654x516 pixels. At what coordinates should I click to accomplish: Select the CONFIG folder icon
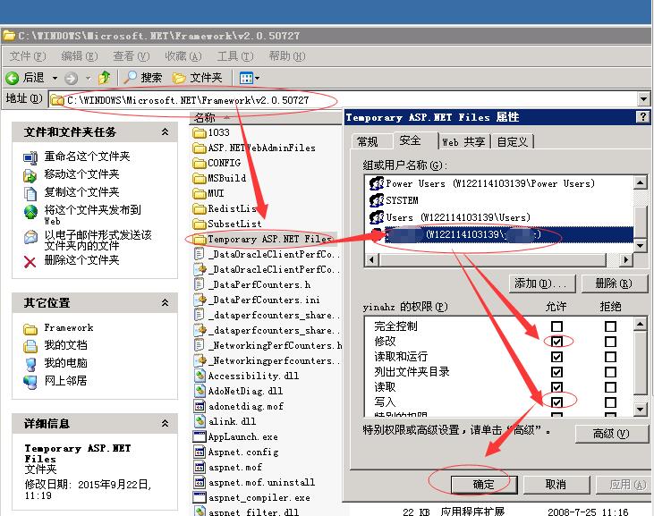point(200,163)
